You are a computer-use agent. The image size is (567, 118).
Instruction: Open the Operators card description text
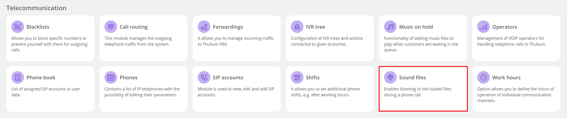pos(512,41)
